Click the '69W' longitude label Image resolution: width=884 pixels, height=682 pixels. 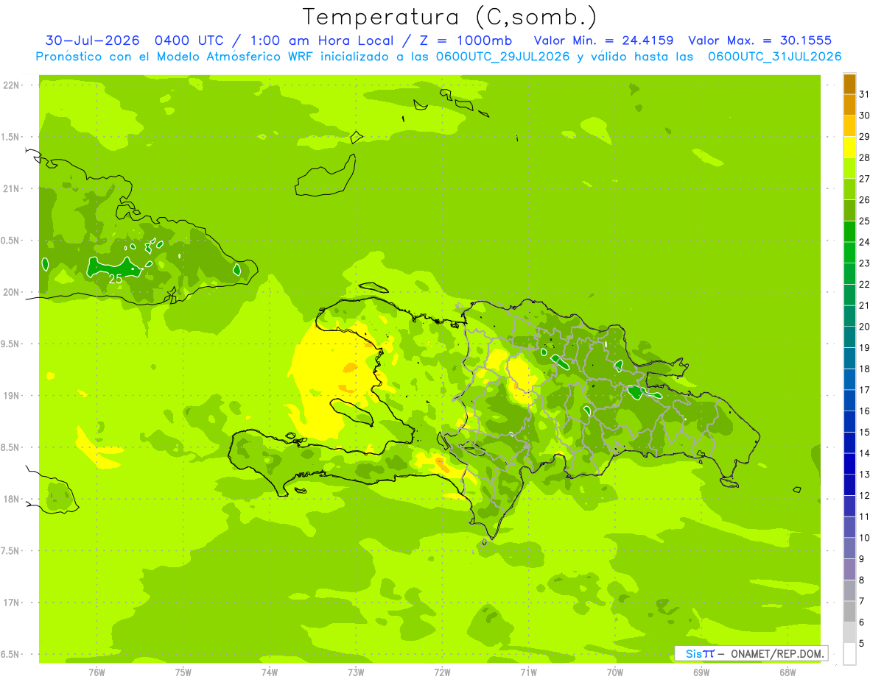tap(701, 672)
